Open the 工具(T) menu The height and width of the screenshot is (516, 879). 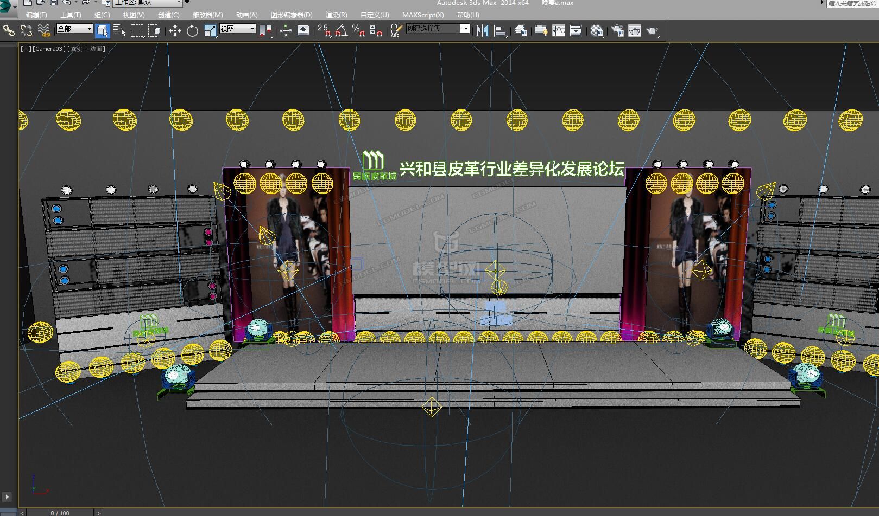click(71, 15)
